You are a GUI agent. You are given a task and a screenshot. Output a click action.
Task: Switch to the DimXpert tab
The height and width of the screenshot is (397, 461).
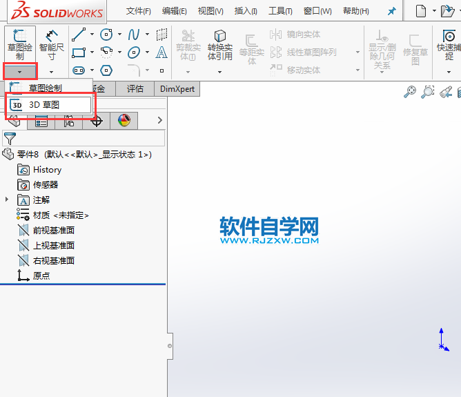tap(177, 89)
